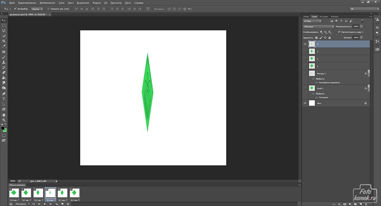Select next animation frame
This screenshot has width=381, height=206.
(x=51, y=204)
